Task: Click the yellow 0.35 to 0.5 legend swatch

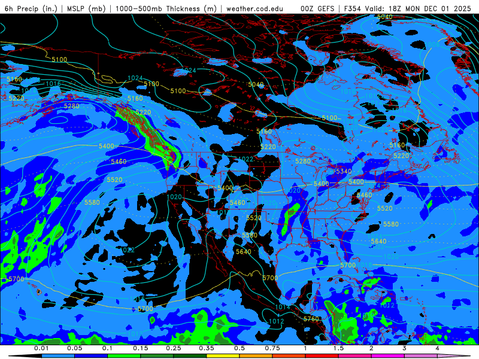Action: pos(223,356)
